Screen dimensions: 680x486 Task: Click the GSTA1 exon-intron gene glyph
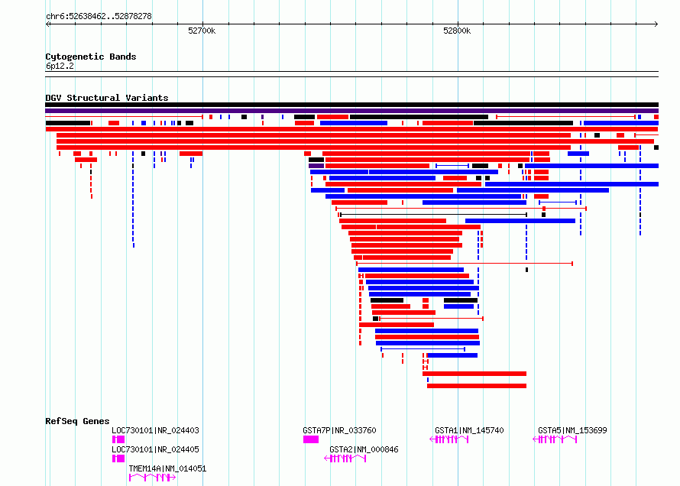tap(448, 439)
